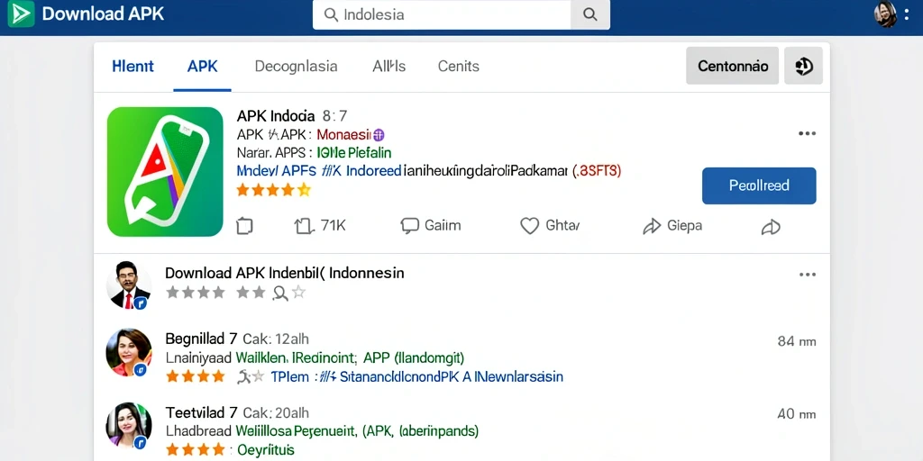Open the Download APK Indenbil Indonnesin avatar
The image size is (923, 461).
tap(128, 285)
